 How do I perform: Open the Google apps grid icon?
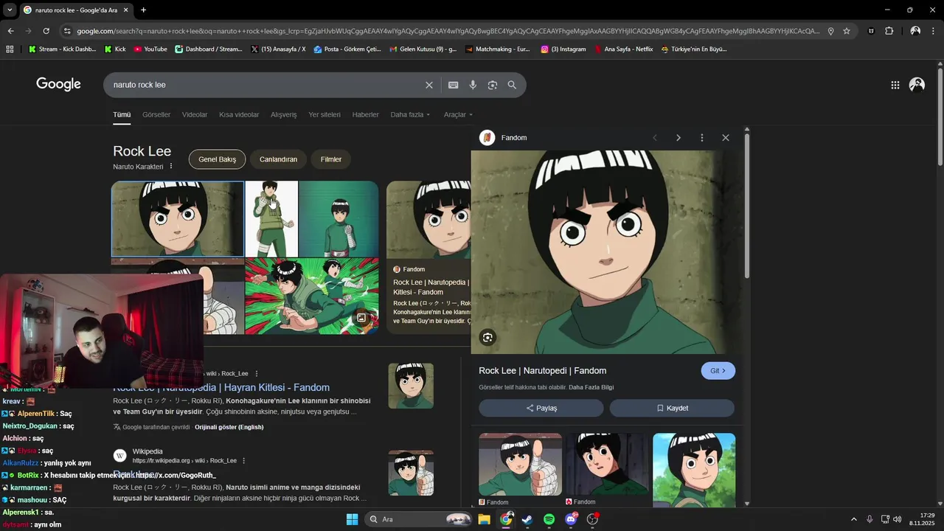(895, 85)
